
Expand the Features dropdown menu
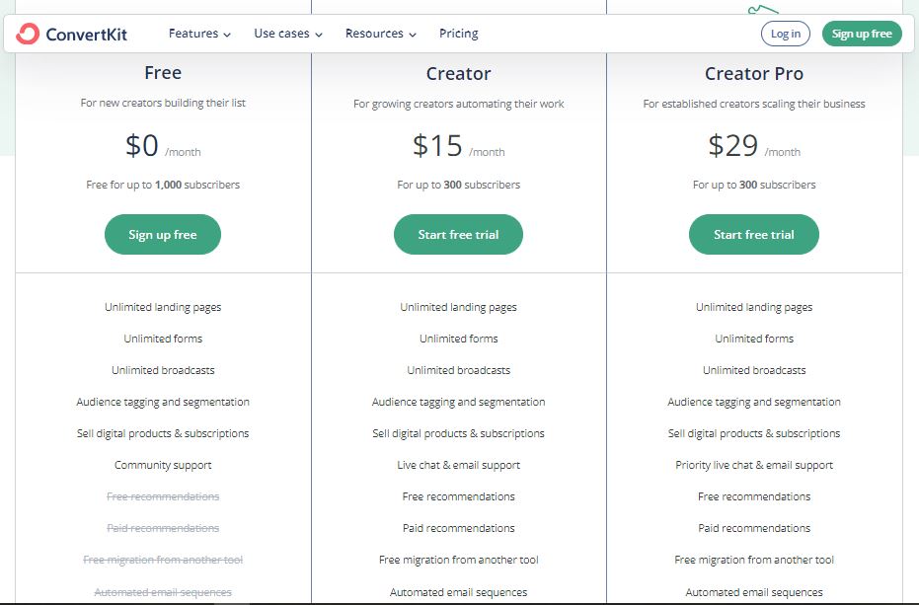point(199,34)
